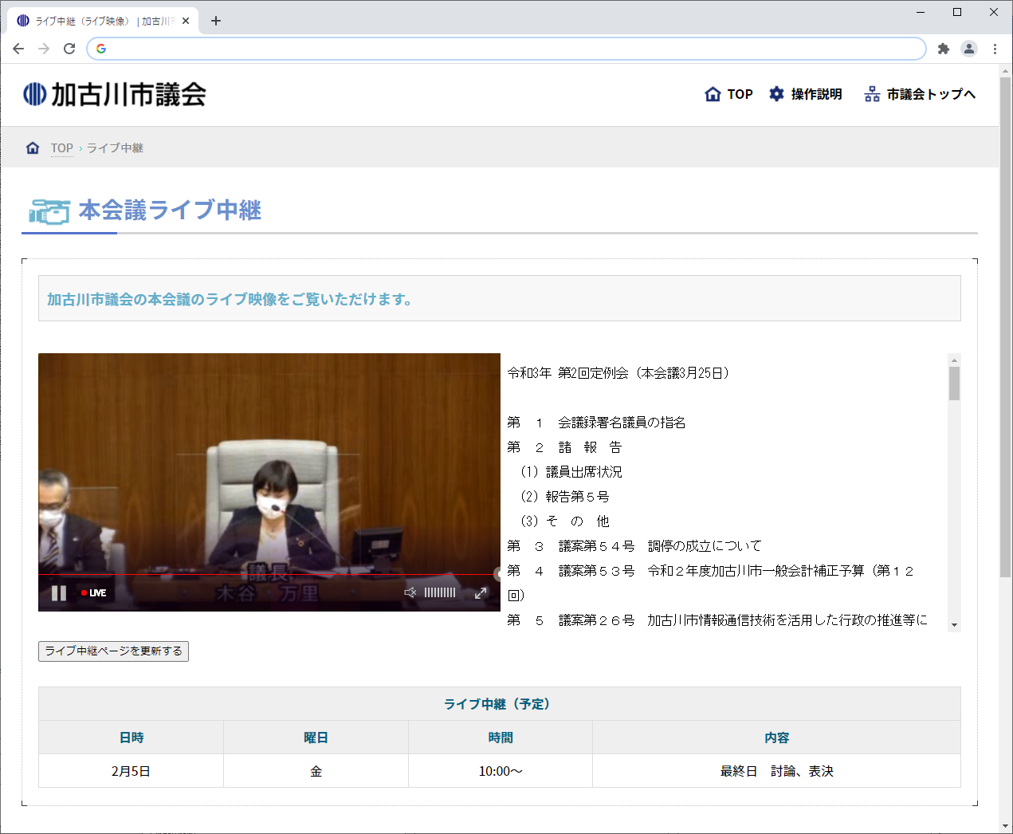Click the camera icon beside 本会議ライブ中継
Viewport: 1013px width, 834px height.
49,211
